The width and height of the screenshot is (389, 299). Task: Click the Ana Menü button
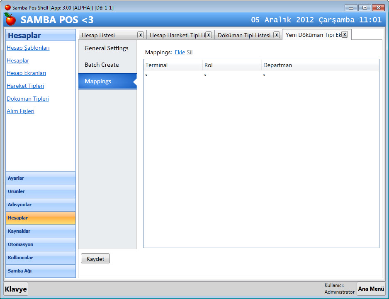371,289
